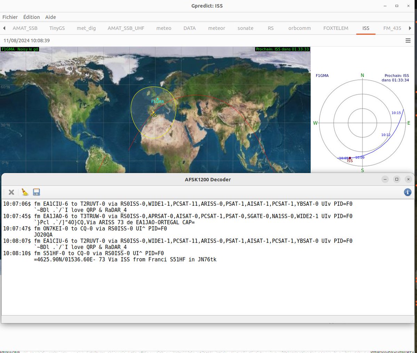Save decoded packets using the floppy disk icon
The width and height of the screenshot is (417, 353).
click(36, 192)
